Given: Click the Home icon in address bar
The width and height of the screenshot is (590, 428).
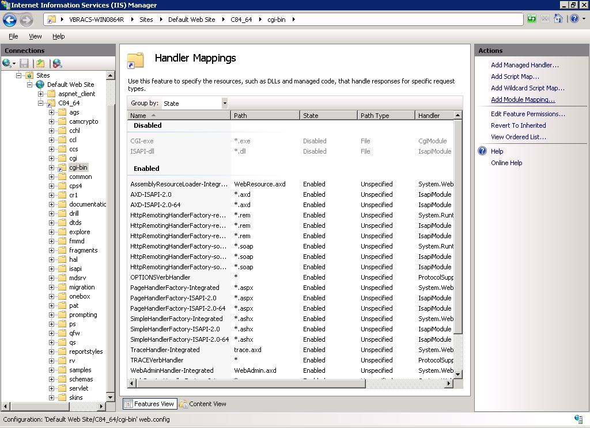Looking at the screenshot, I should pyautogui.click(x=558, y=18).
